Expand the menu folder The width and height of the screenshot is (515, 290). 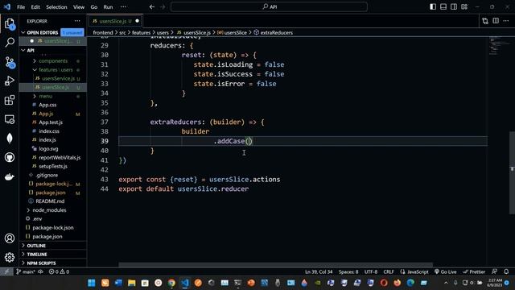pyautogui.click(x=46, y=97)
